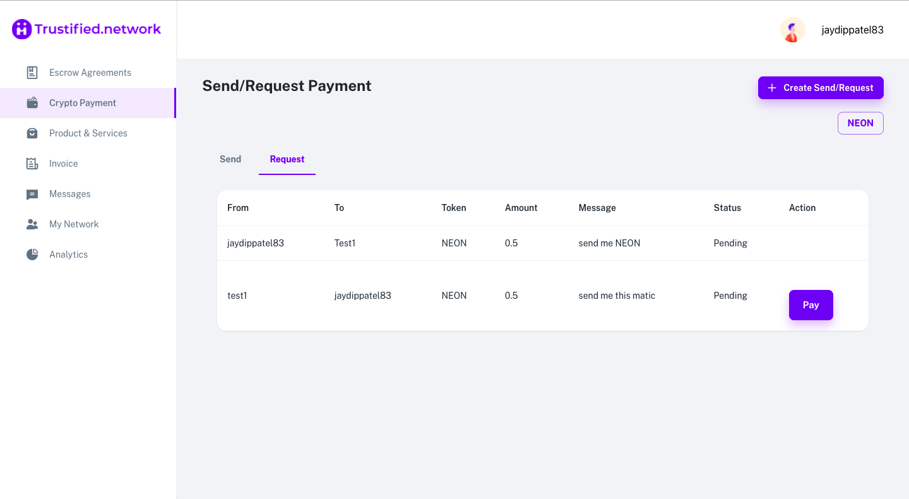The image size is (909, 499).
Task: Click the plus icon in Create Send/Request
Action: point(771,88)
